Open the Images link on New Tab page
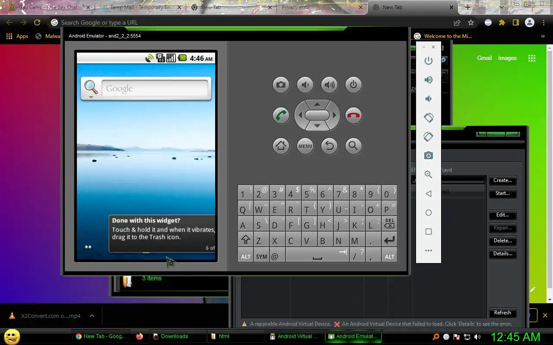 pos(507,58)
